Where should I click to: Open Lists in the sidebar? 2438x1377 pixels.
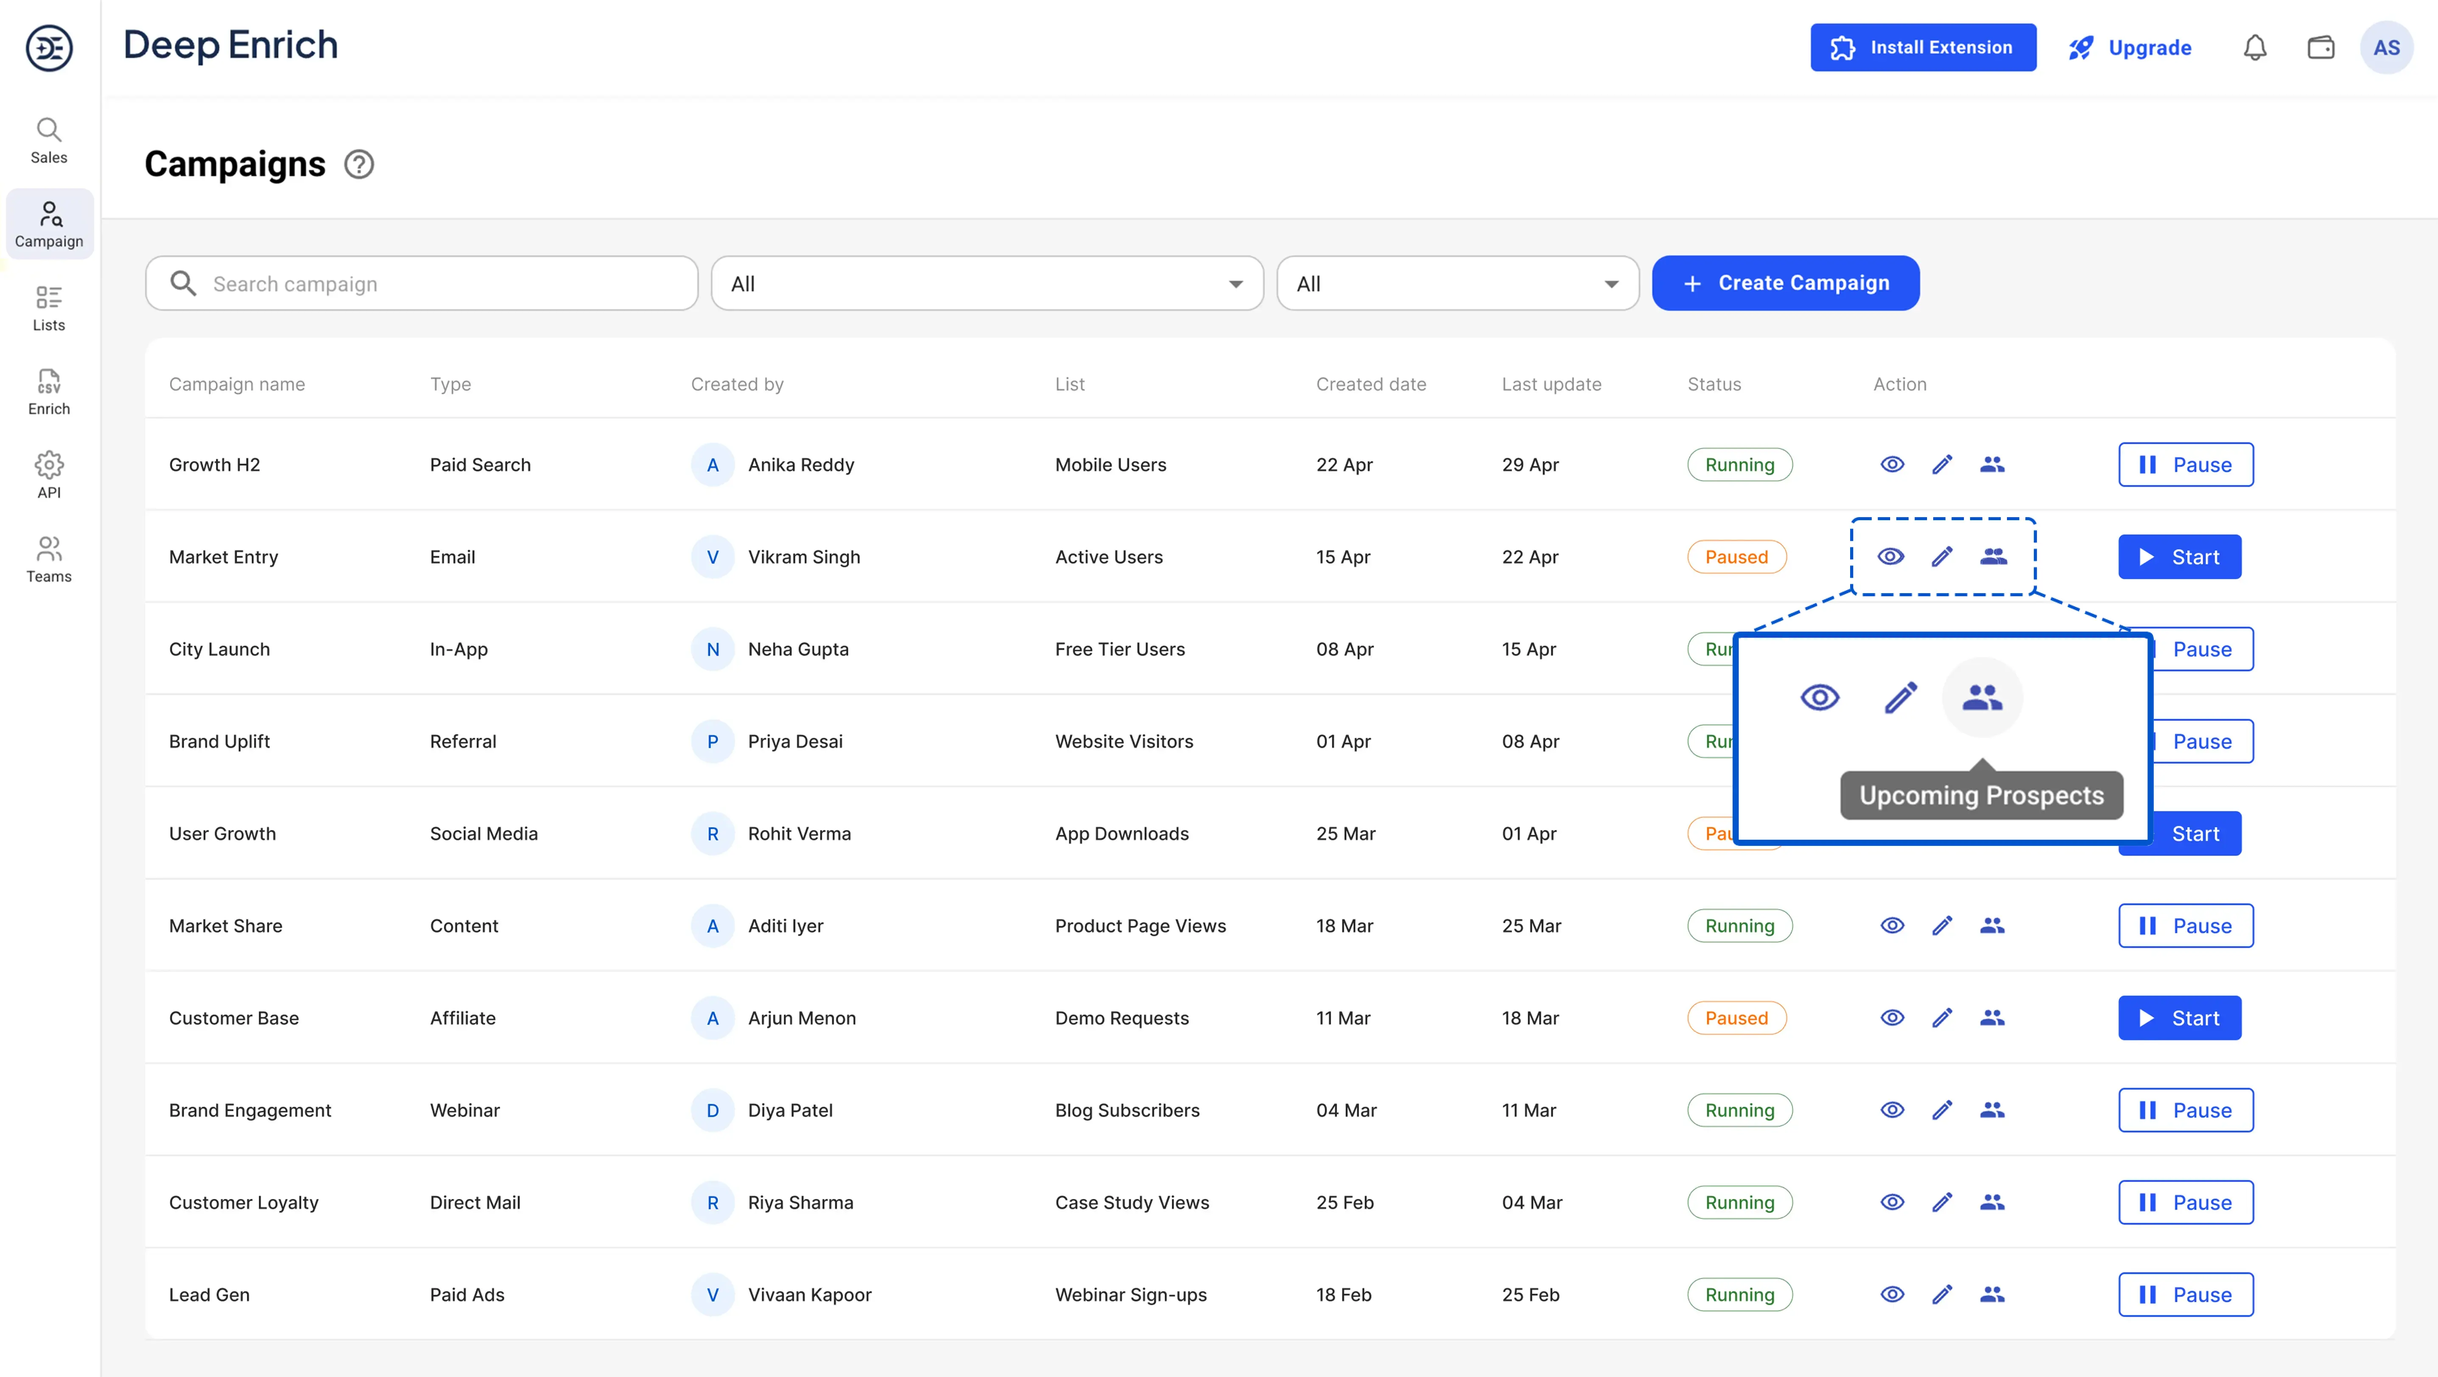pyautogui.click(x=49, y=308)
